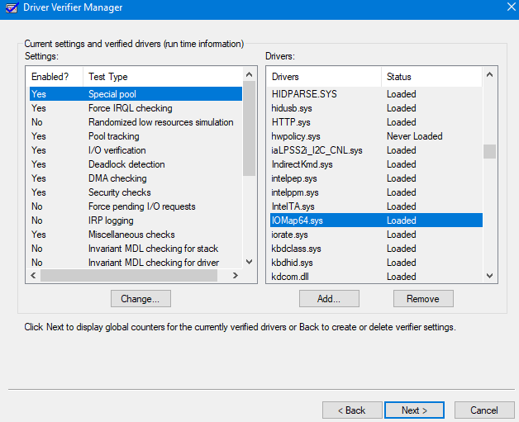Select IndirectKmd.sys driver

[x=376, y=164]
